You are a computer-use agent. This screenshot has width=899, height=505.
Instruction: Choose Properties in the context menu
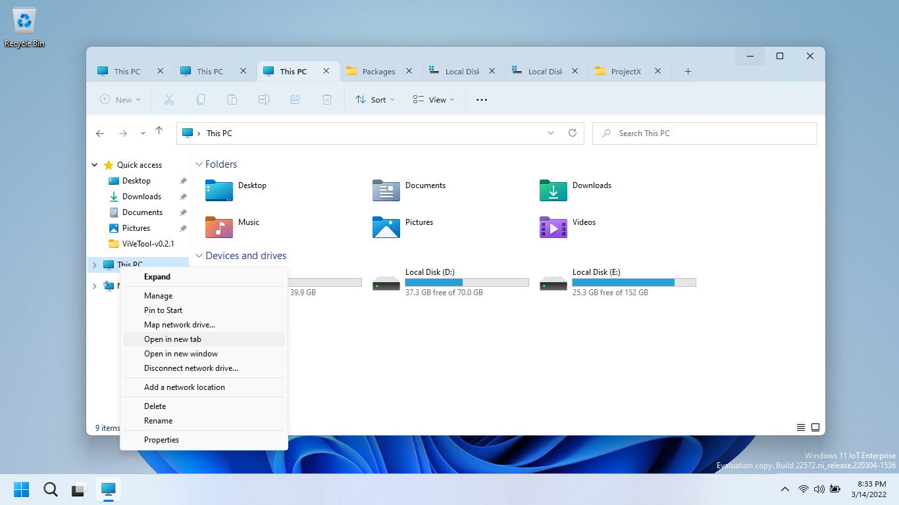[204, 440]
